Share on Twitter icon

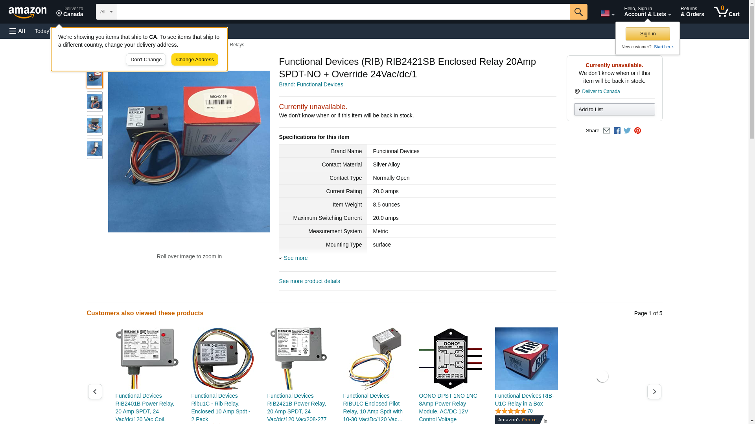click(x=627, y=131)
